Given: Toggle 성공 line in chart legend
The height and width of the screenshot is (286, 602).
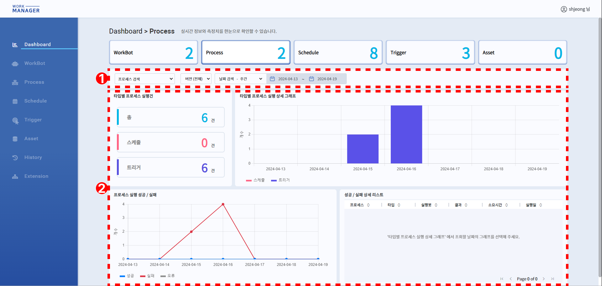Looking at the screenshot, I should pyautogui.click(x=127, y=276).
